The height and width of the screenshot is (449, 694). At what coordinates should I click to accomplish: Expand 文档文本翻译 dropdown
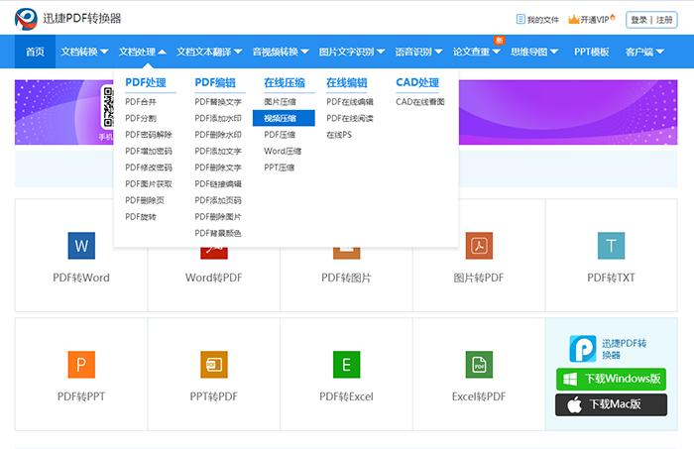pos(209,52)
